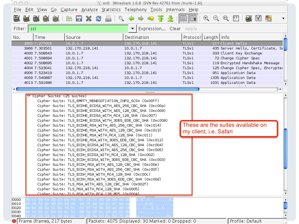Sort by Protocol column header
Image resolution: width=299 pixels, height=224 pixels.
[192, 37]
